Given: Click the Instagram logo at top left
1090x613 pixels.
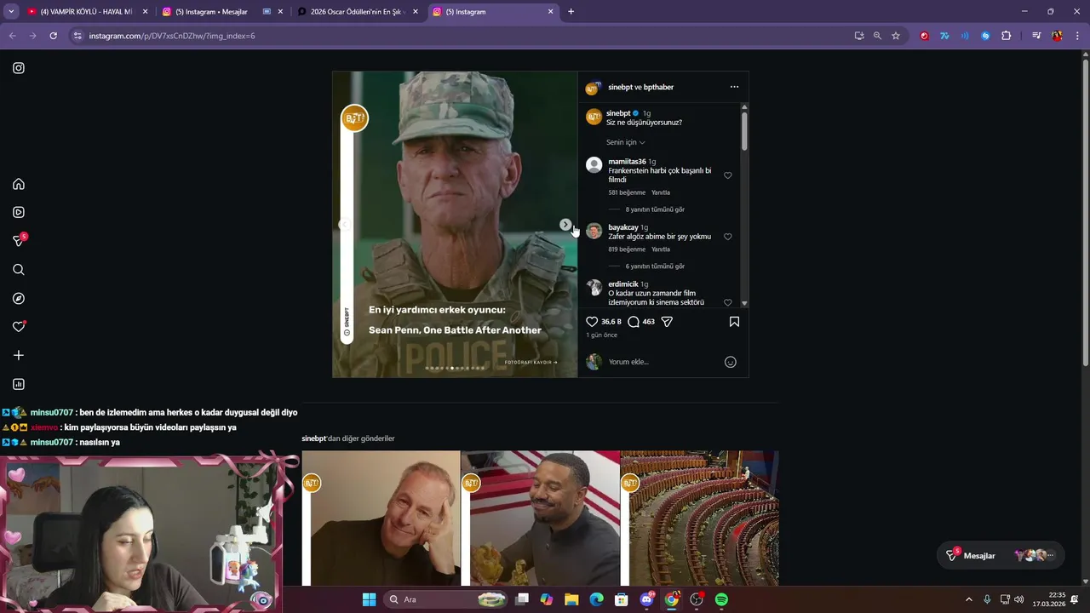Looking at the screenshot, I should 19,68.
